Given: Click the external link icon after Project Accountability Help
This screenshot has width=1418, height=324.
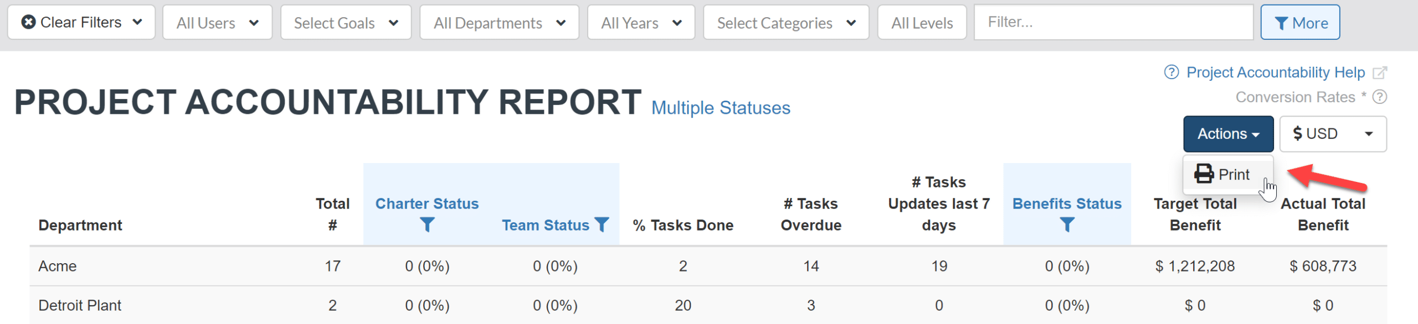Looking at the screenshot, I should (1380, 72).
